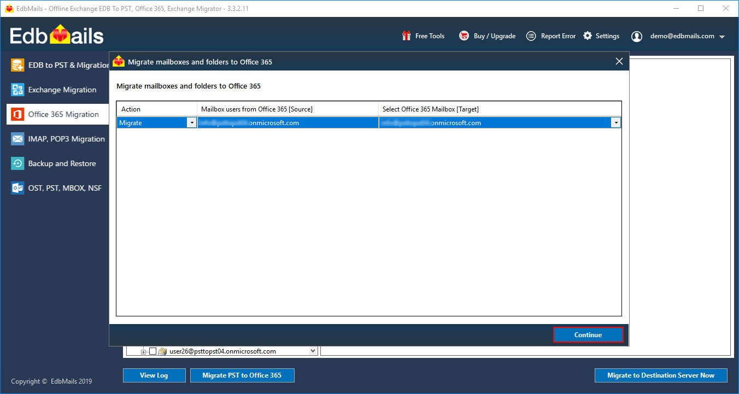Click the EDB to PST database icon
739x394 pixels.
(x=18, y=65)
